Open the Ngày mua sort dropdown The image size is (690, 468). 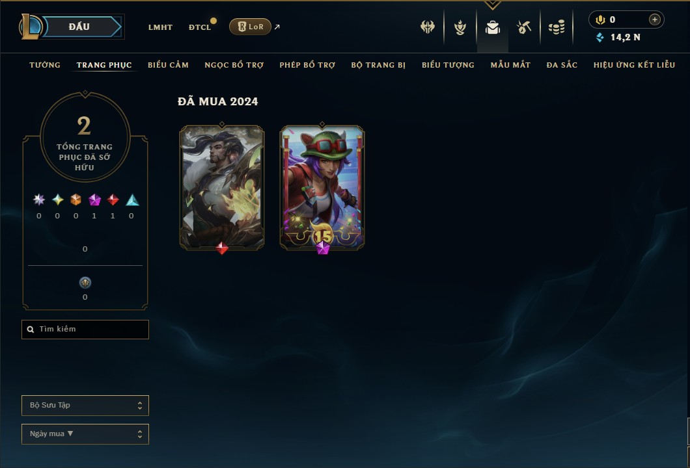[x=85, y=434]
